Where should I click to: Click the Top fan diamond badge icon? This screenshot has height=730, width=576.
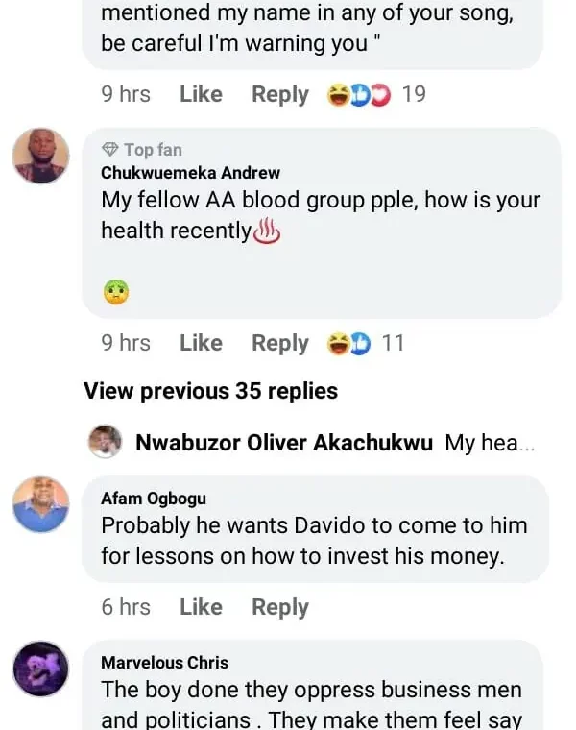click(110, 150)
